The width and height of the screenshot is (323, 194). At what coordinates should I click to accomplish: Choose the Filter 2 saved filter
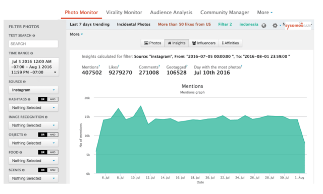(225, 24)
